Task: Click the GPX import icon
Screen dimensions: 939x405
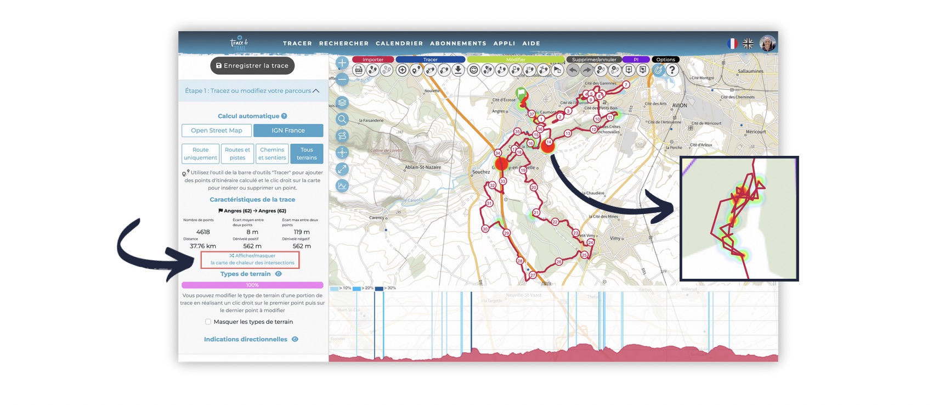Action: pos(359,70)
